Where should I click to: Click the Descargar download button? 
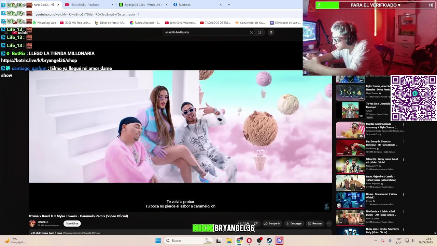click(x=294, y=223)
